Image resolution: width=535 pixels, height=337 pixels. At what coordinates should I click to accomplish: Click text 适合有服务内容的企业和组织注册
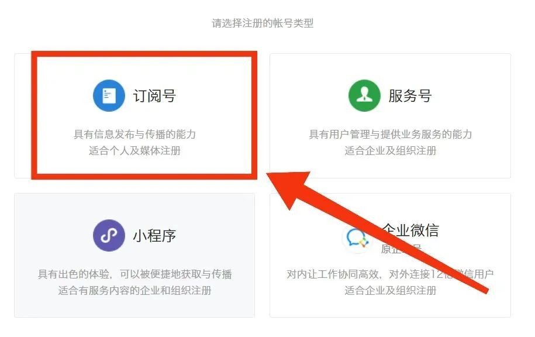pos(135,291)
